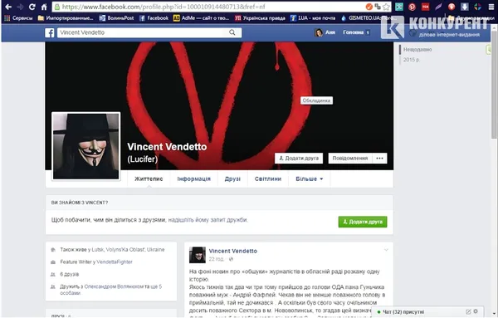Open the Chrome hamburger menu
Screen dimensions: 498x318
click(x=491, y=7)
